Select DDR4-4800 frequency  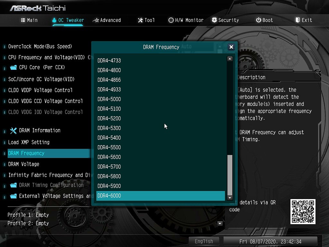pos(161,70)
